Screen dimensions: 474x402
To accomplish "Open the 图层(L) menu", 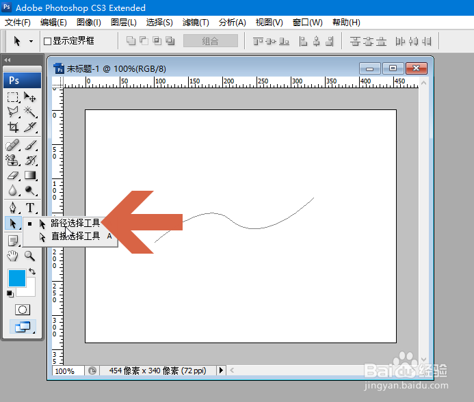I will click(124, 23).
